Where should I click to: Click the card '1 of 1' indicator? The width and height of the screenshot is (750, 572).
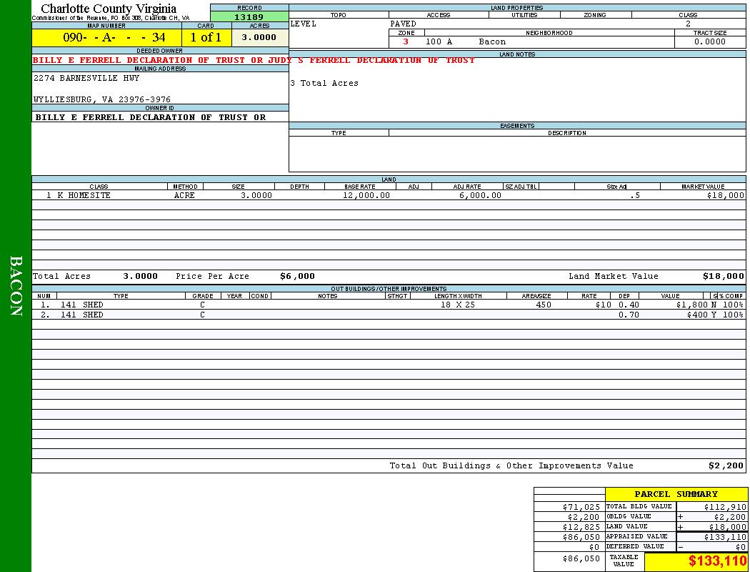pos(206,38)
